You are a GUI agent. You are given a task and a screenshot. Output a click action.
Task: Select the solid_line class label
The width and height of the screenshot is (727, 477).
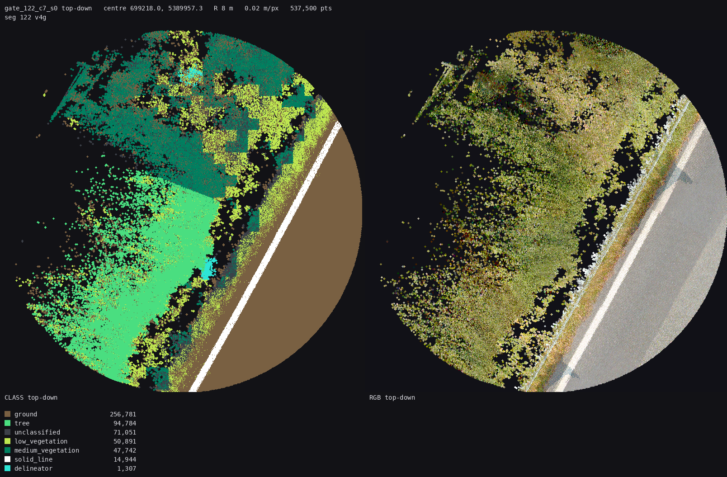(x=33, y=459)
